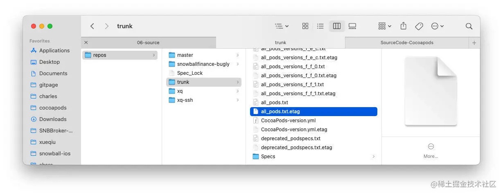Go forward with the toolbar forward arrow
503x195 pixels.
click(107, 26)
